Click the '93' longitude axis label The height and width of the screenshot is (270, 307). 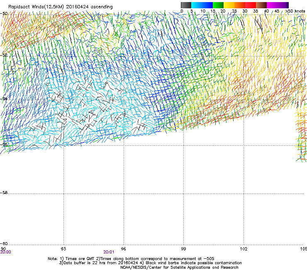(63, 249)
